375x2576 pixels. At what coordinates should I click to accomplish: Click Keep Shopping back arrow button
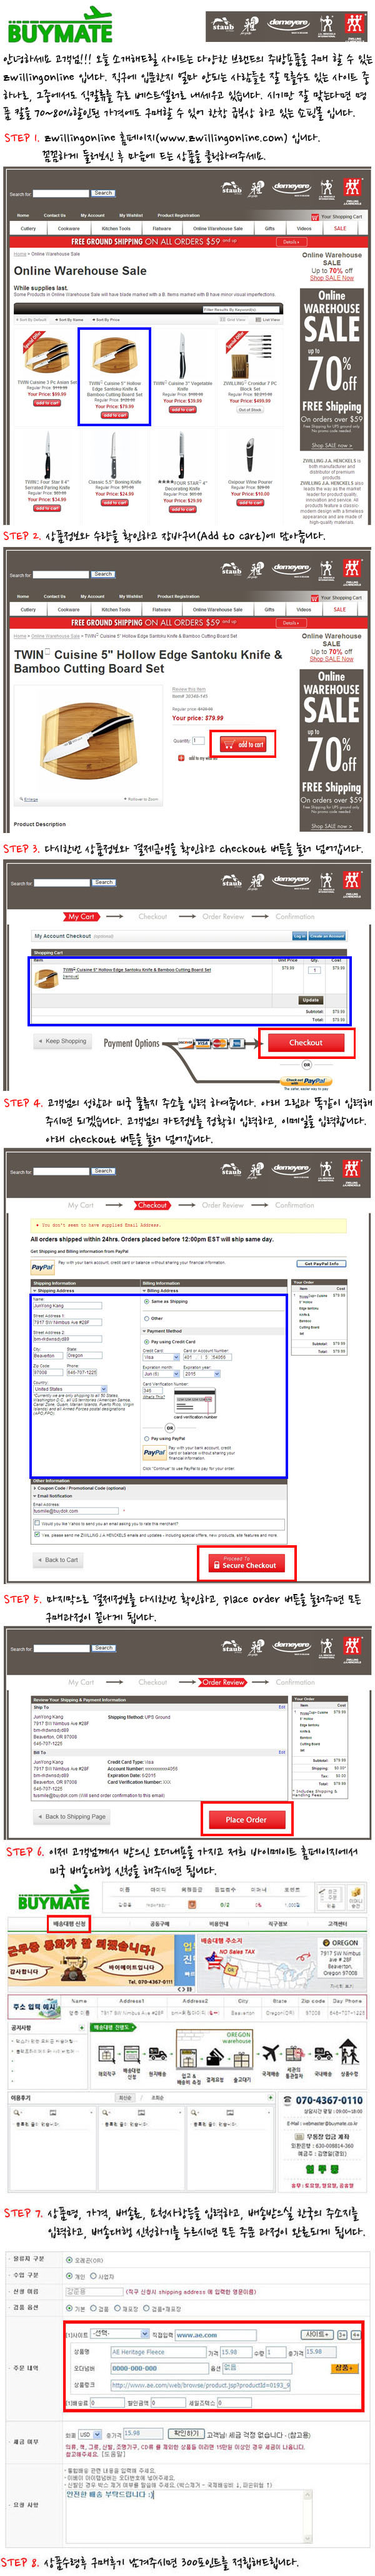coord(63,1041)
